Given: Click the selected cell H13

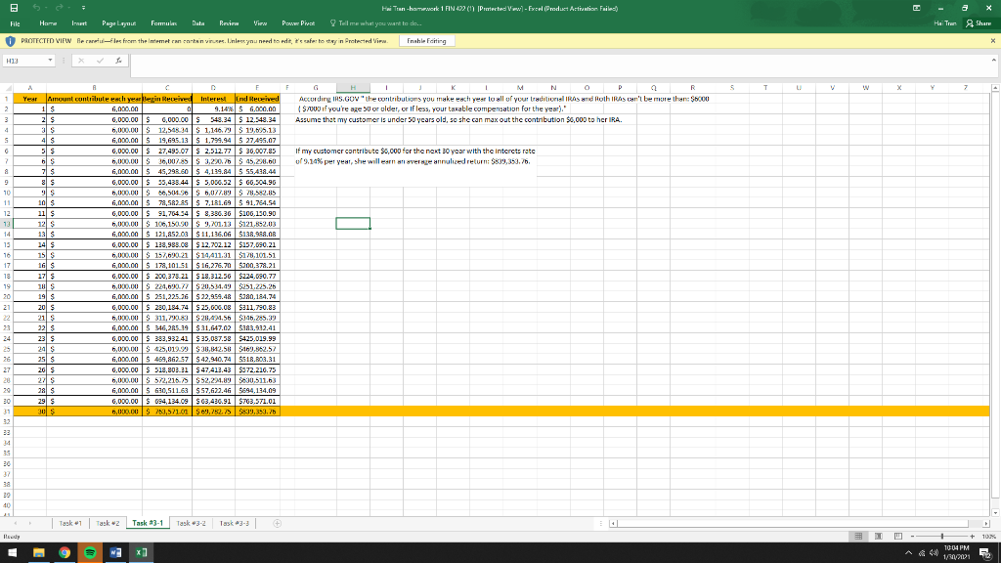Looking at the screenshot, I should pos(353,224).
